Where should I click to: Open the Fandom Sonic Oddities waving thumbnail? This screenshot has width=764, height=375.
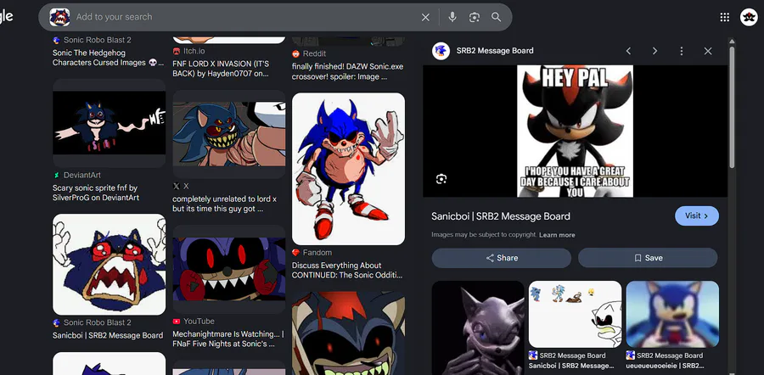(348, 169)
